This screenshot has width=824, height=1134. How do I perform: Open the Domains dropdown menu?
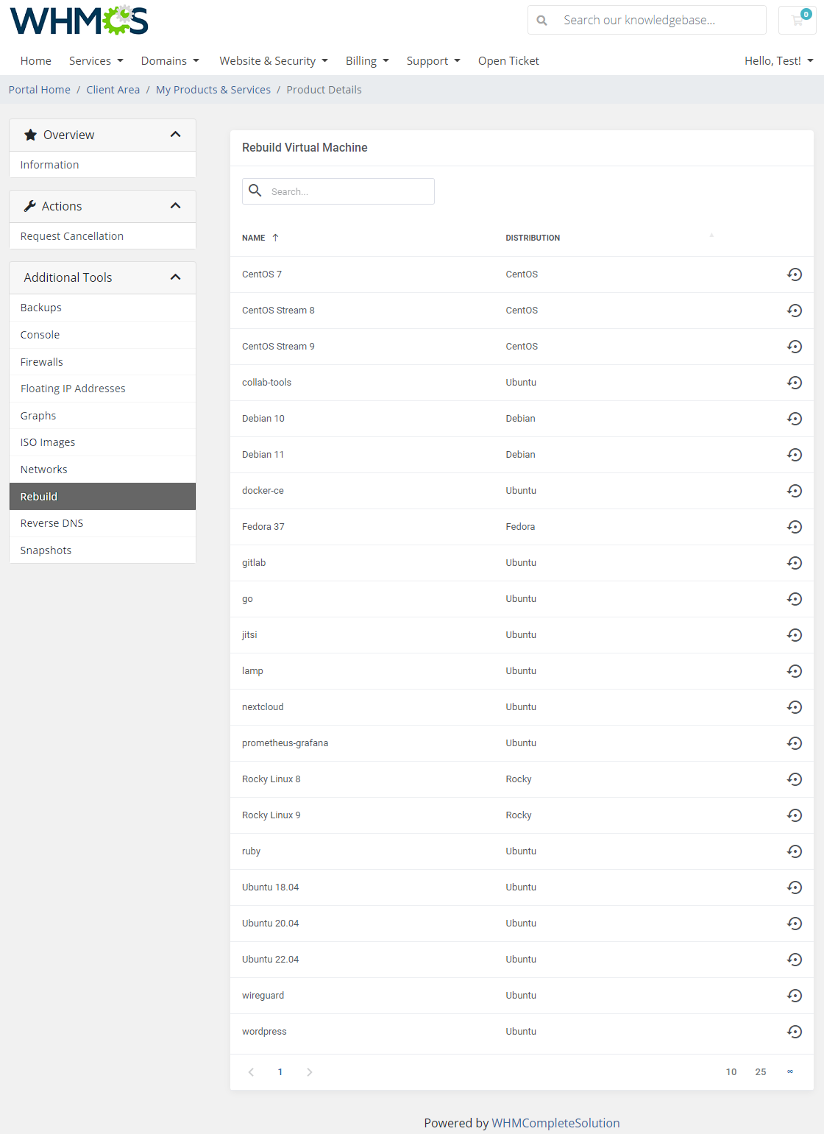tap(170, 61)
